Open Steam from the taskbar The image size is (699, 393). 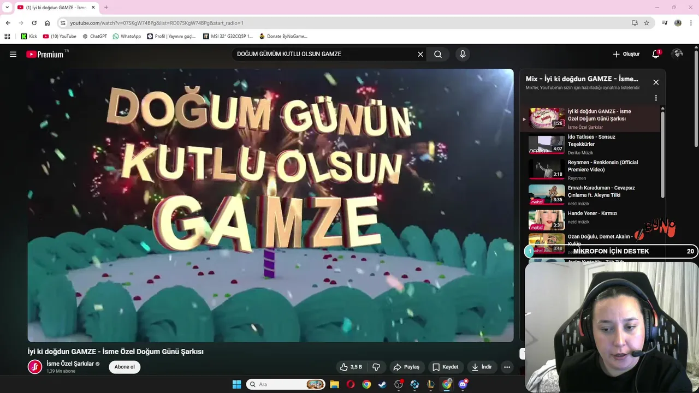(382, 384)
